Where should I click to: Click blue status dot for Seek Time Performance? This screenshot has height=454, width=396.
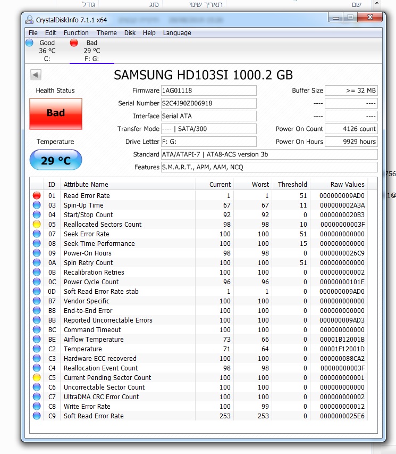[x=37, y=243]
